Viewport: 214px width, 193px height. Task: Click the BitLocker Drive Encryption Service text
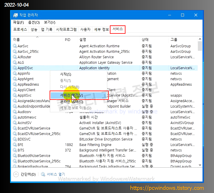tap(106, 139)
